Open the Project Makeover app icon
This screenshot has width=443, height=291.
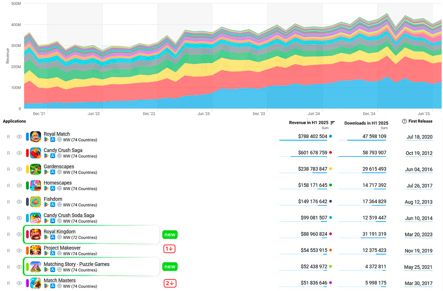[36, 251]
